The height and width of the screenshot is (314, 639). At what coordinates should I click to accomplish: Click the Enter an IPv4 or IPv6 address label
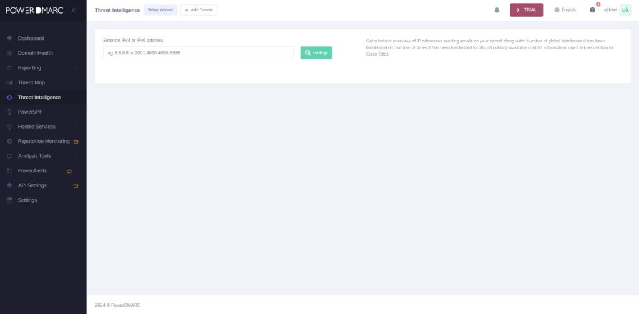[134, 40]
